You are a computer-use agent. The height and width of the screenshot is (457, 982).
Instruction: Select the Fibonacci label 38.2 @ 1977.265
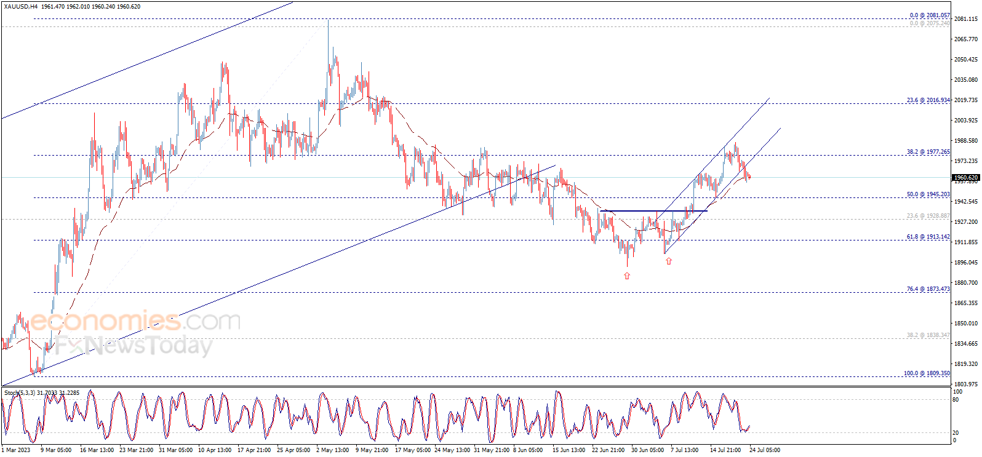(x=928, y=152)
